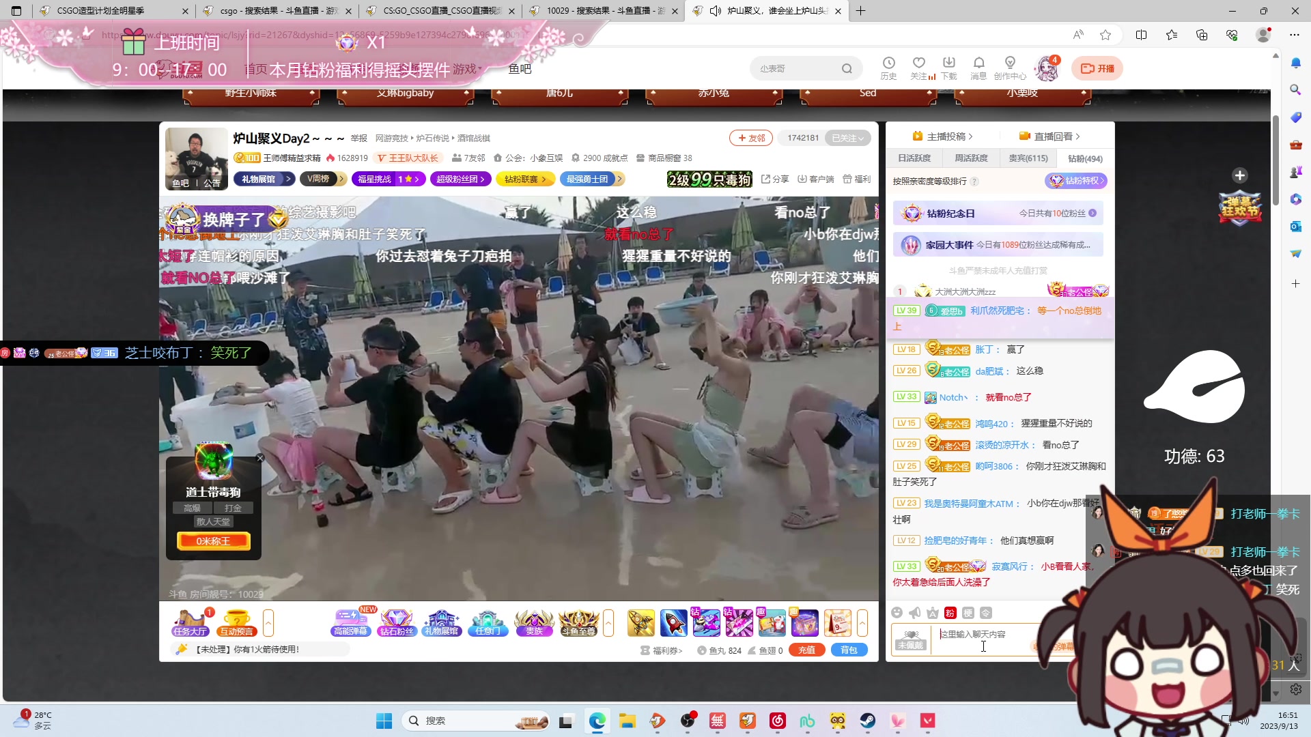Expand the 最强勇士团 pill
The width and height of the screenshot is (1311, 737).
(x=591, y=179)
